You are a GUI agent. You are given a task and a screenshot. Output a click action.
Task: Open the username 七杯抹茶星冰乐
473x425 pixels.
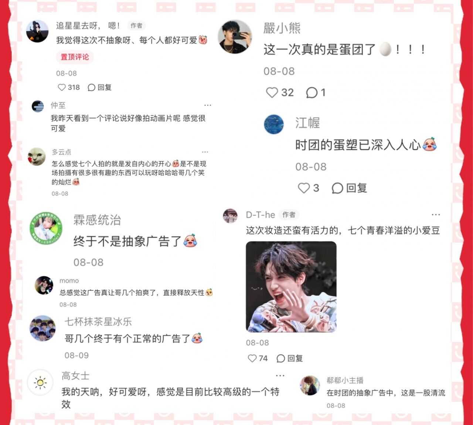98,322
